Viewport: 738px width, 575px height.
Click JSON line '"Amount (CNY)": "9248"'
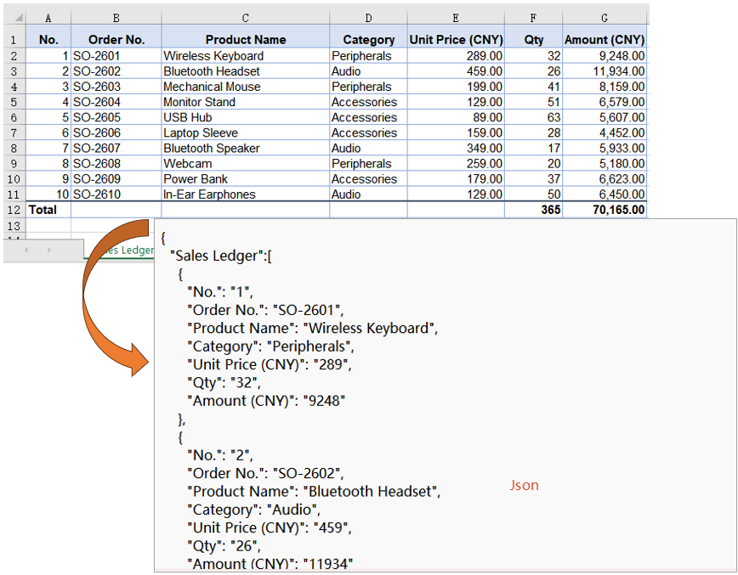click(x=266, y=401)
